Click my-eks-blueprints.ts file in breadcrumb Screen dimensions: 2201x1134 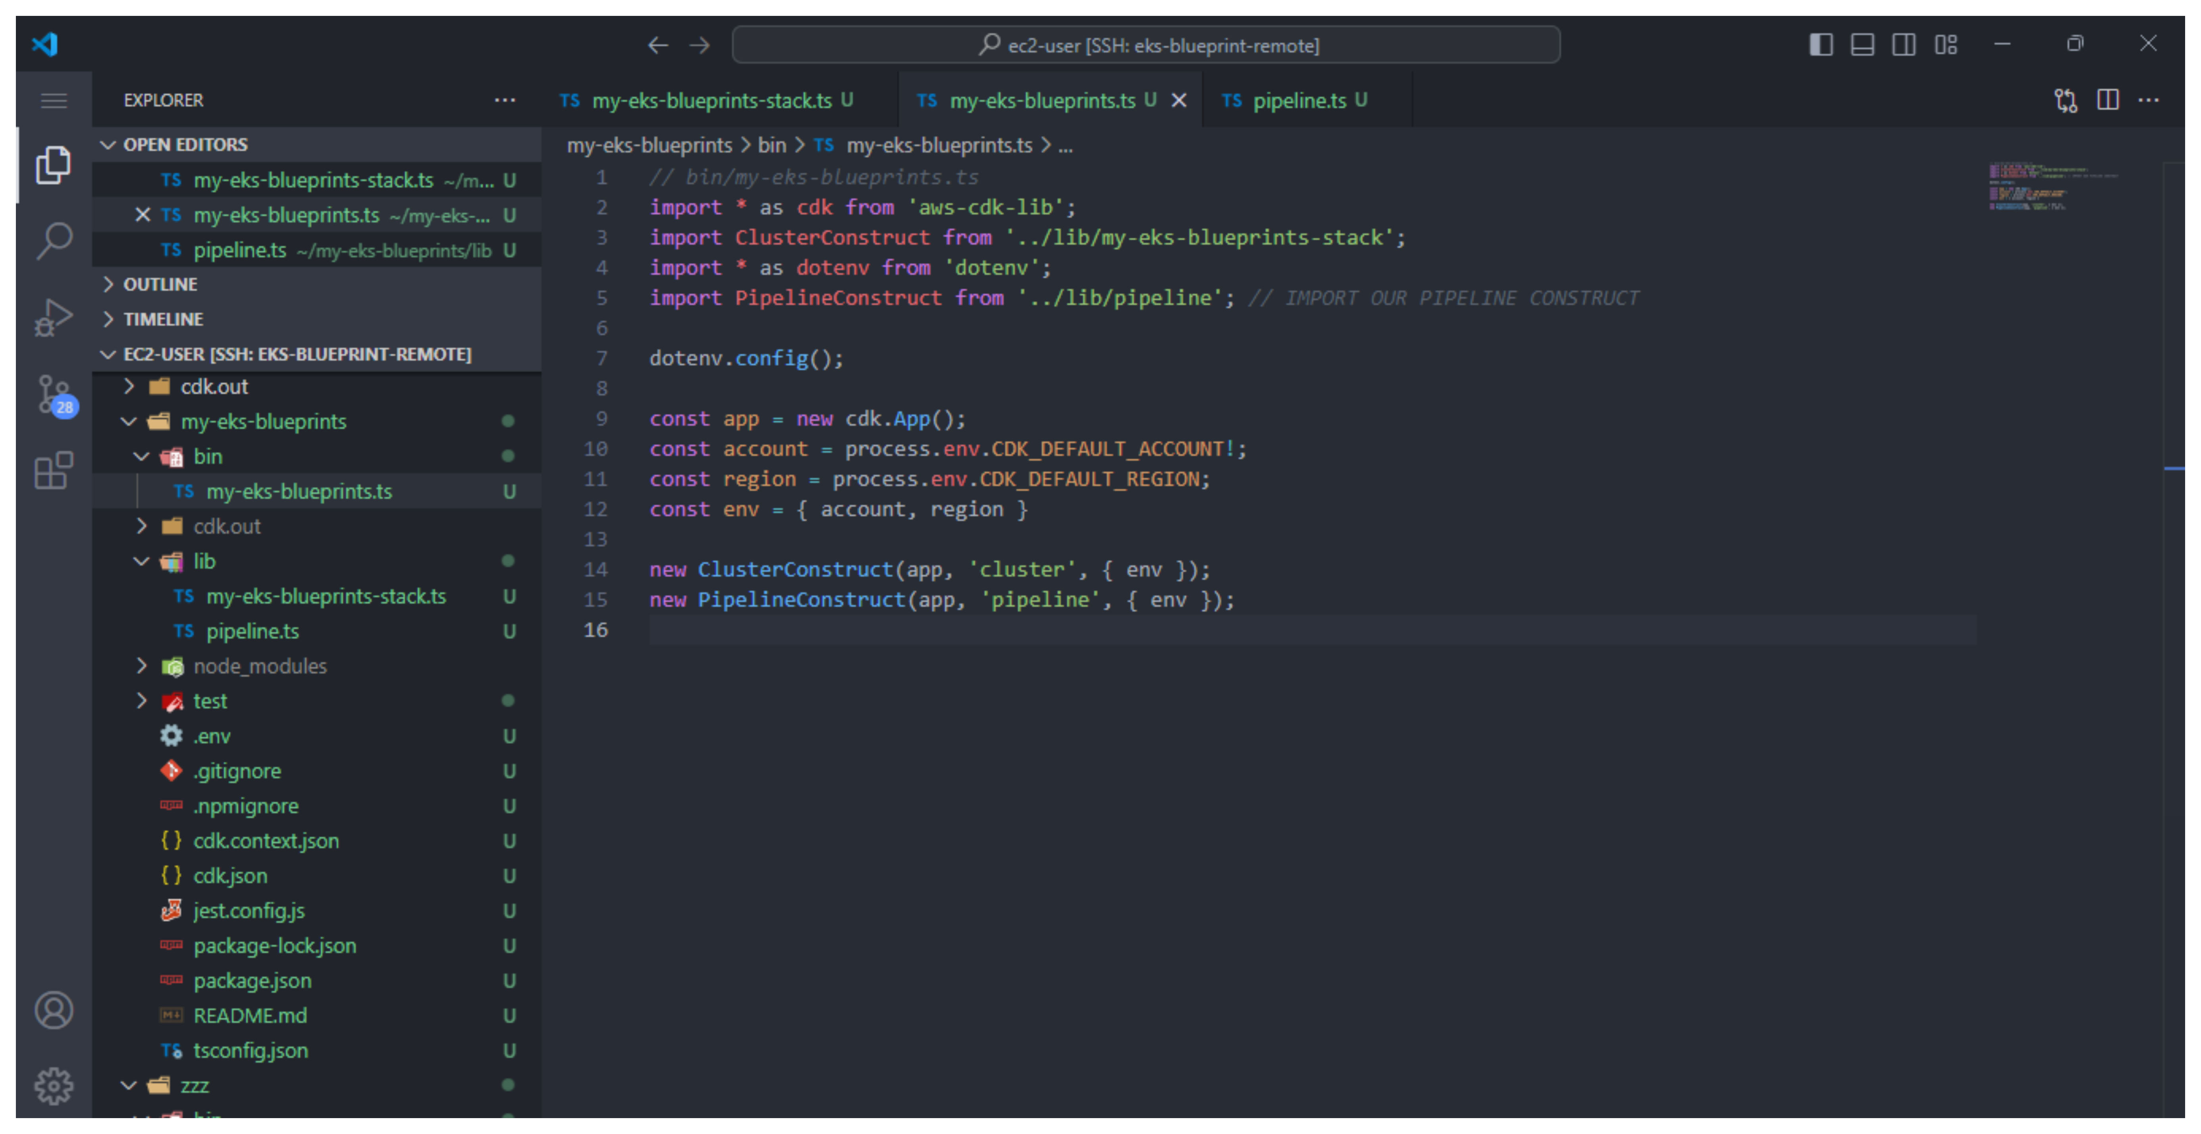pyautogui.click(x=923, y=145)
